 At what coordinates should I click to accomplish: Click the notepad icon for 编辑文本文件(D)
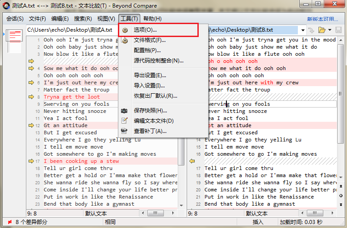(125, 120)
